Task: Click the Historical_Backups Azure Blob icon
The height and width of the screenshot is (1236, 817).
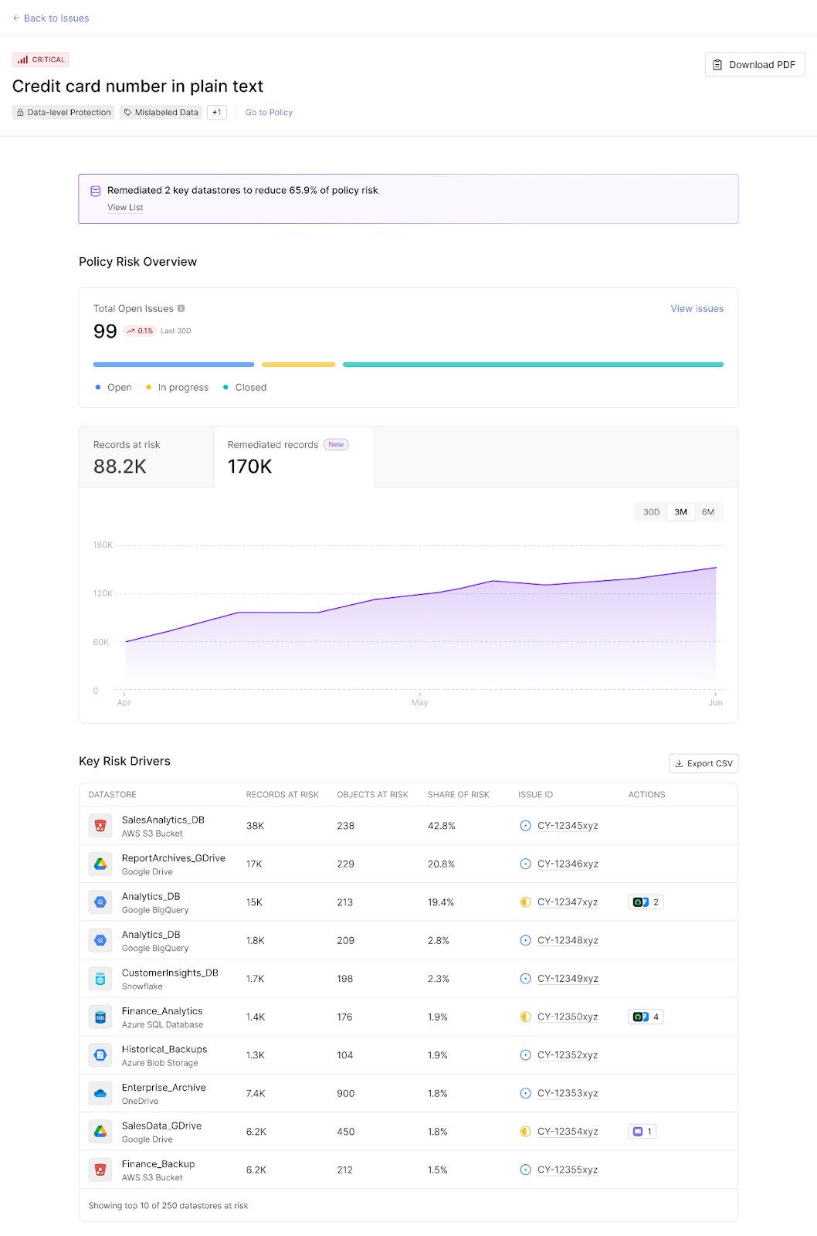Action: tap(100, 1055)
